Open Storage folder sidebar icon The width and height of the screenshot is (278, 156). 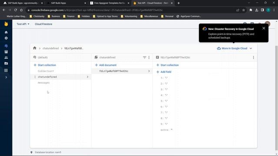(6, 63)
